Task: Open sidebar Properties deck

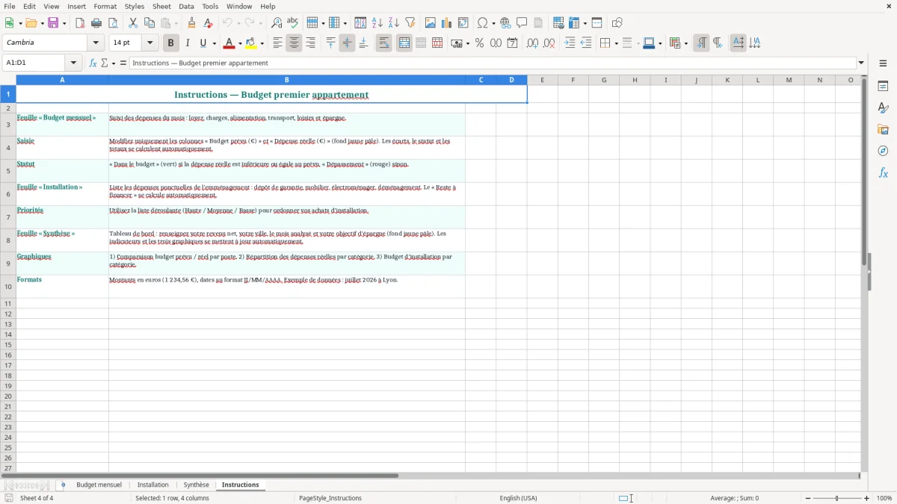Action: click(883, 87)
